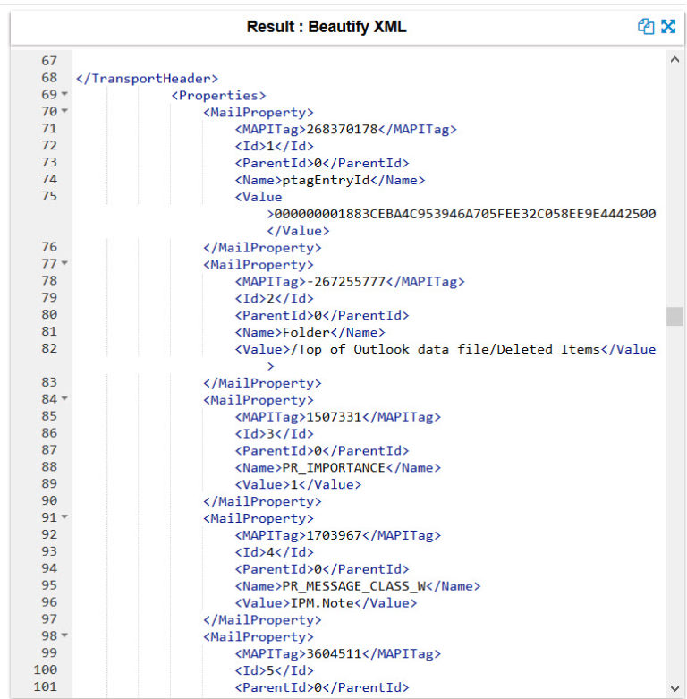Click the vertical scrollbar thumb
The image size is (687, 699).
(x=675, y=317)
